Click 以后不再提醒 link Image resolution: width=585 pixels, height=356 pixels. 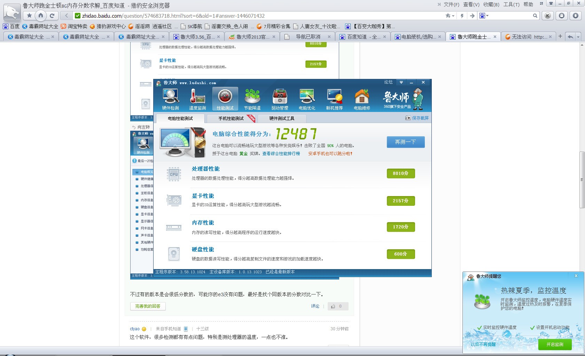(483, 344)
